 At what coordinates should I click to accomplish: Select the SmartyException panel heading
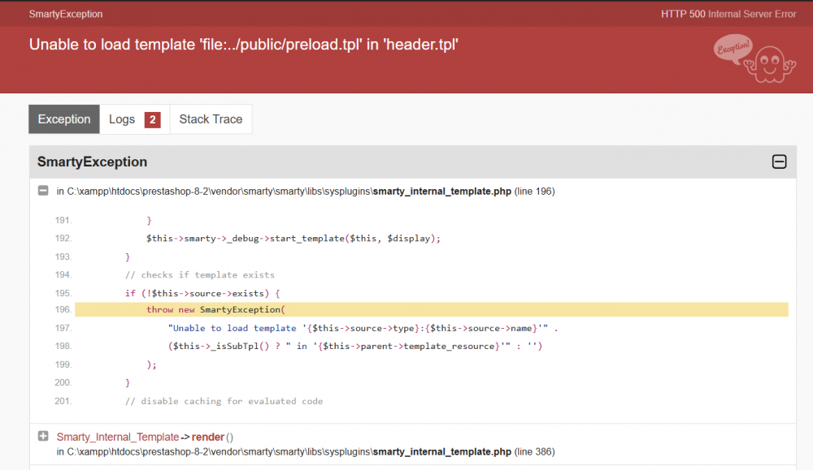coord(93,162)
